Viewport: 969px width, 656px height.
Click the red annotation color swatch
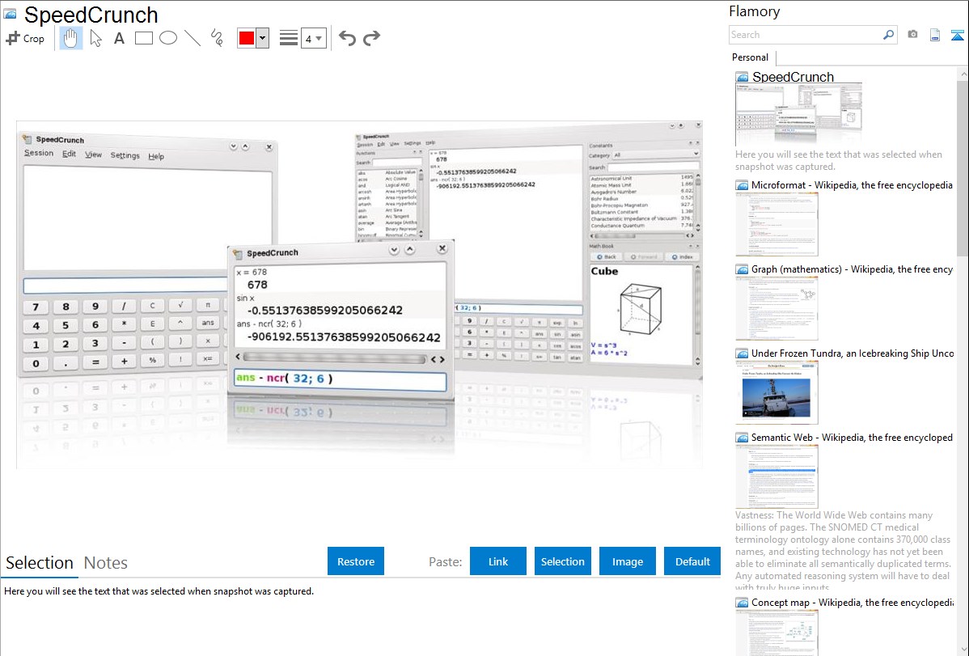tap(247, 38)
